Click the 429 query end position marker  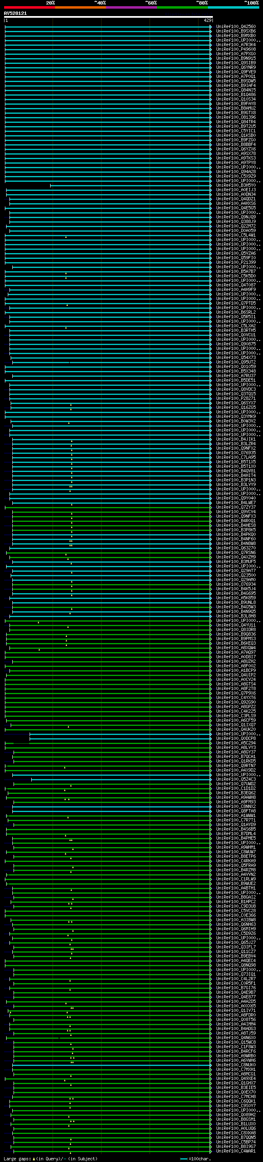pos(208,21)
